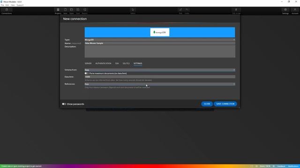The height and width of the screenshot is (168, 300).
Task: Open the Edit menu
Action: coord(7,5)
